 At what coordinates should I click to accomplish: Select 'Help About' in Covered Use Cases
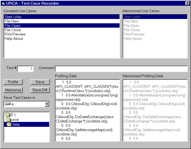pyautogui.click(x=14, y=38)
